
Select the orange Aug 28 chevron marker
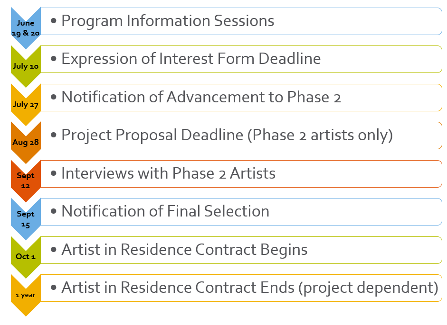pyautogui.click(x=26, y=143)
